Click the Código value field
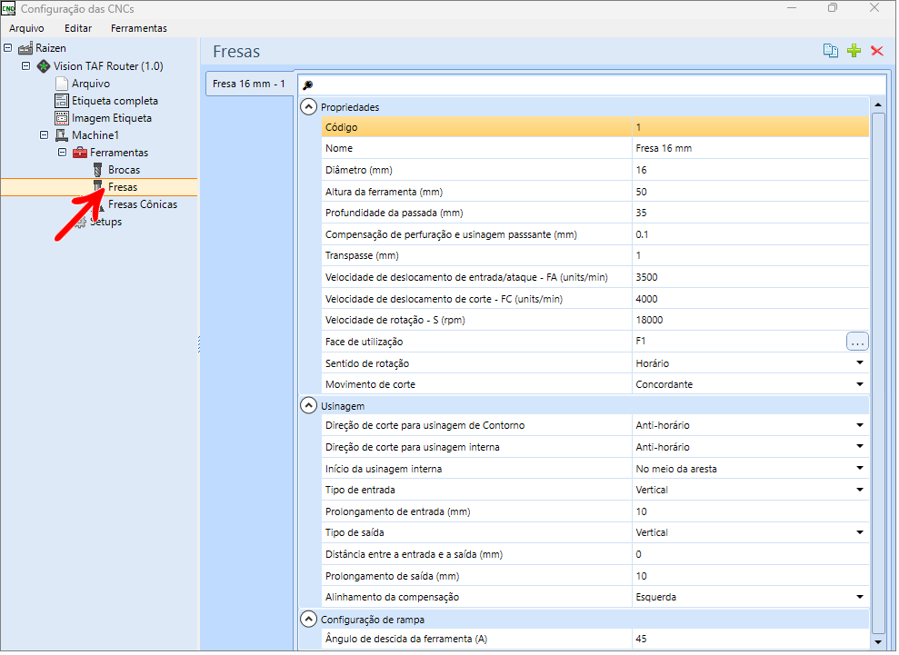This screenshot has width=899, height=655. (x=750, y=128)
